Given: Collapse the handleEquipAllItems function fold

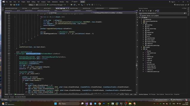Looking at the screenshot, I should pyautogui.click(x=15, y=54).
